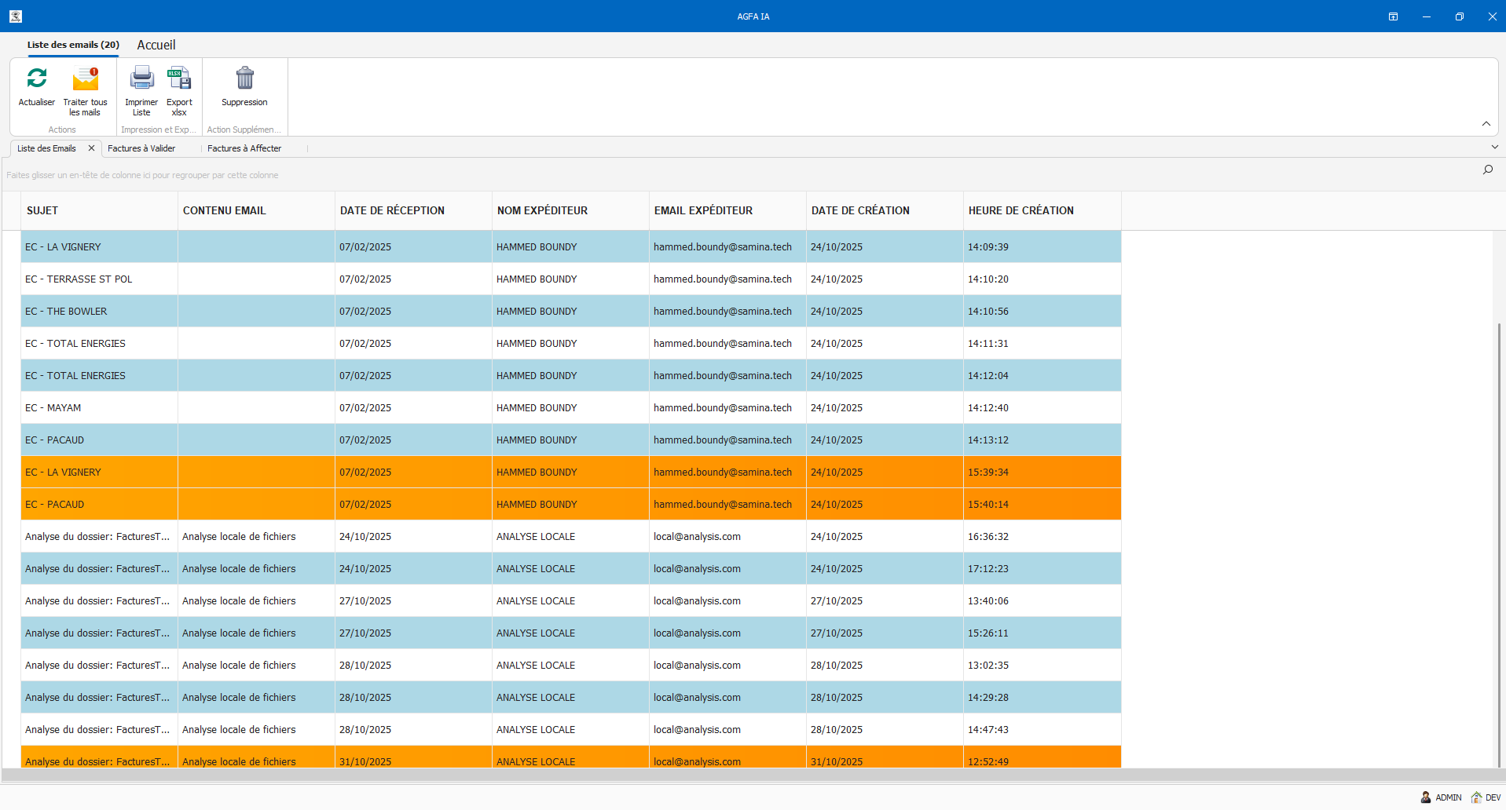
Task: Open ribbon display options in title bar
Action: pos(1393,16)
